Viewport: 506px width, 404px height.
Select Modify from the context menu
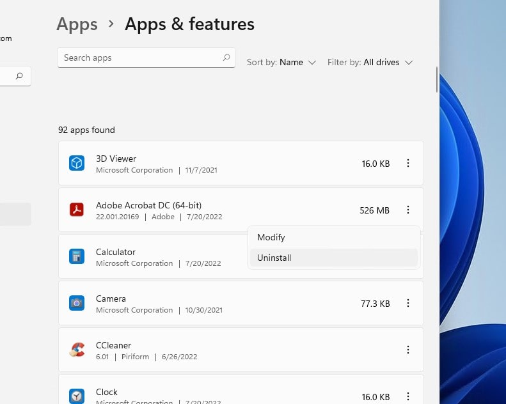tap(271, 237)
